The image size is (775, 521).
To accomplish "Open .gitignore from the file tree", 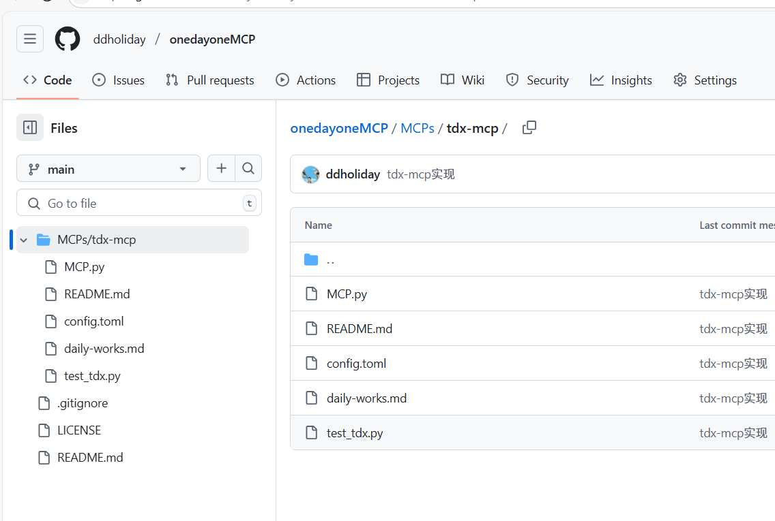I will click(x=82, y=403).
